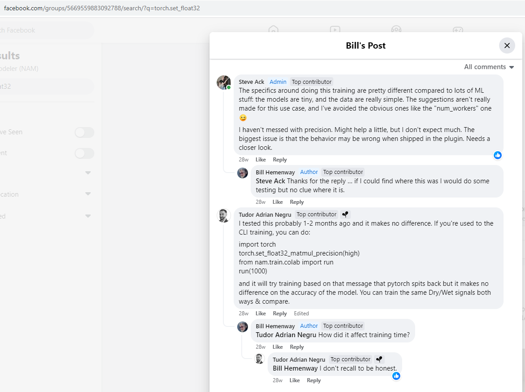Open the Video tab icon in top navigation
Viewport: 525px width, 392px height.
pos(335,30)
